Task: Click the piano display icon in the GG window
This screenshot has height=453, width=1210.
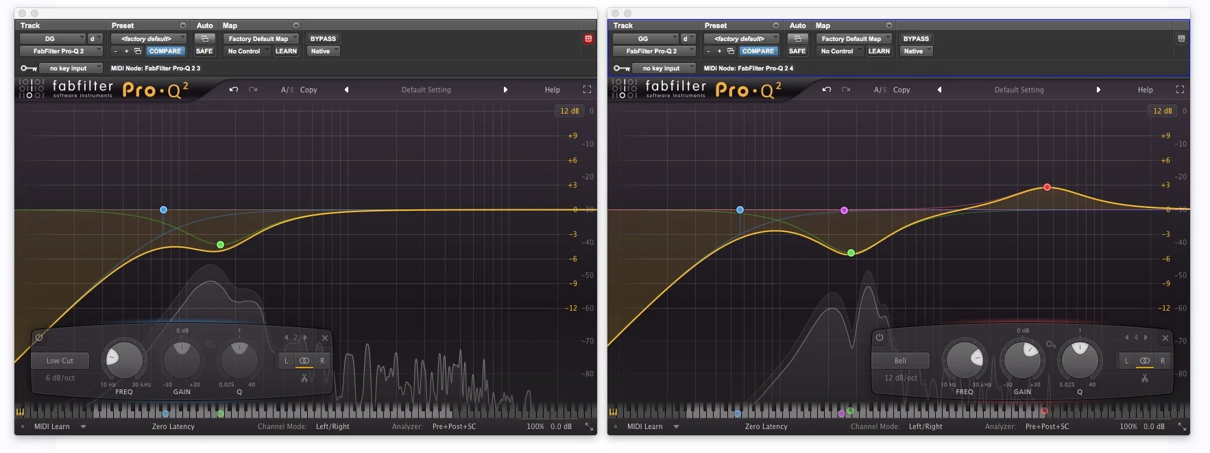Action: (613, 412)
